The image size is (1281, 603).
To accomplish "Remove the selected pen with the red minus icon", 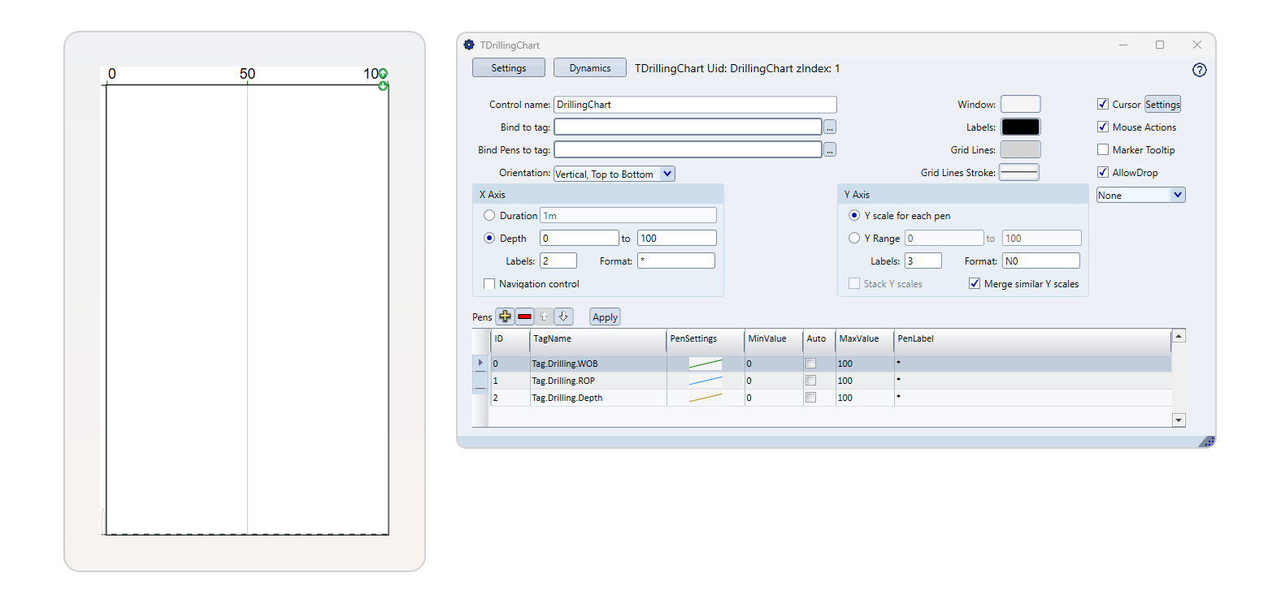I will pos(525,317).
